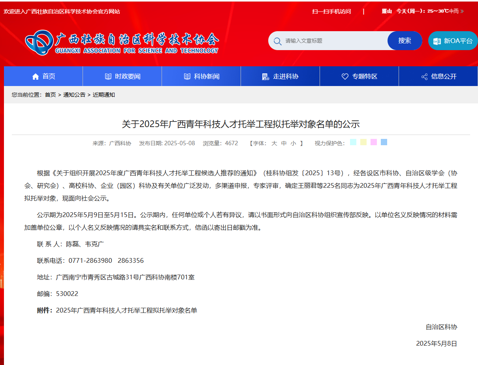Open the 走进科协 menu item
The height and width of the screenshot is (365, 478).
[280, 76]
